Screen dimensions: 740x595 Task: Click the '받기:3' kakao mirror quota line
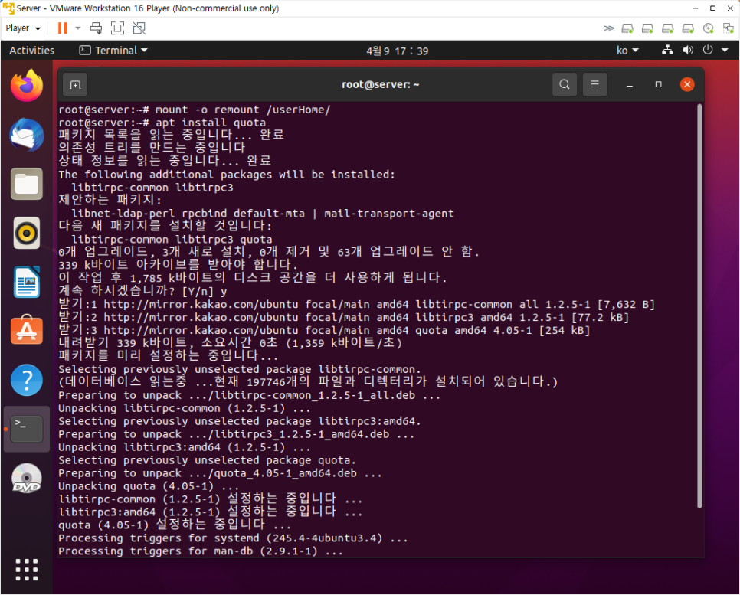click(x=324, y=330)
